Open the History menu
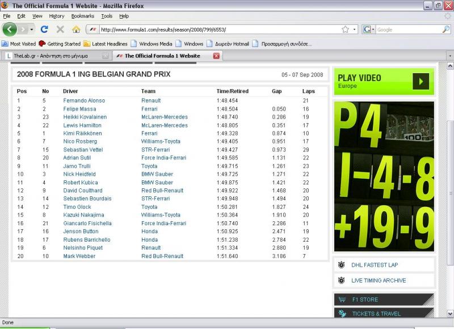Viewport: 454px width, 329px height. click(57, 16)
